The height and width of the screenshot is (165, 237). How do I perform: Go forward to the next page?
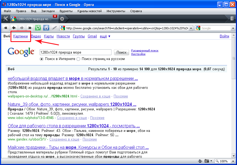coord(22,28)
